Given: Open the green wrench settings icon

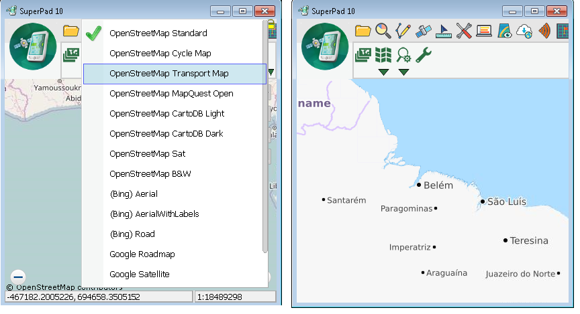Looking at the screenshot, I should [x=424, y=55].
